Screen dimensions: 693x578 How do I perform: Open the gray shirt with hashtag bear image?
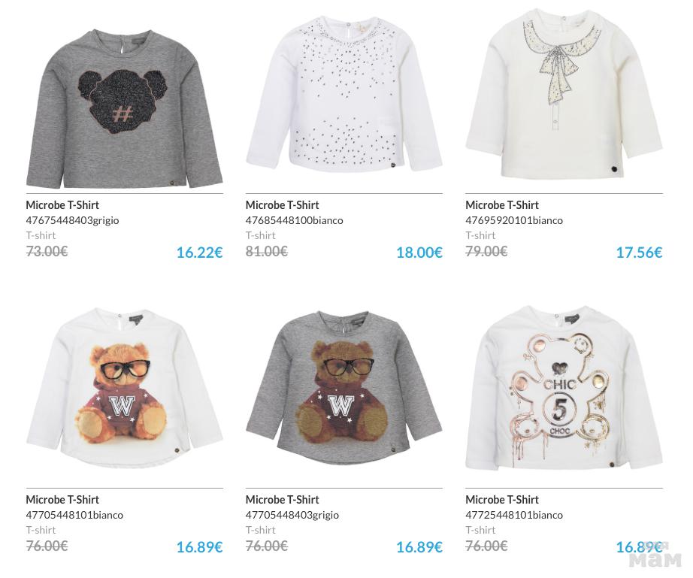124,107
